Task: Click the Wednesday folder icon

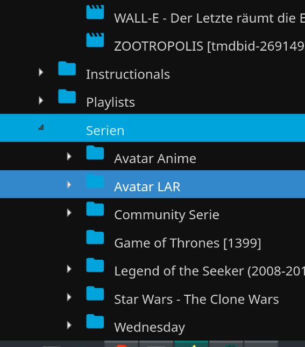Action: [95, 321]
